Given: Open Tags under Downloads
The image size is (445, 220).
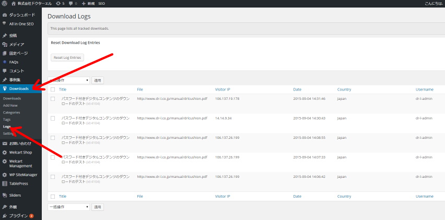Looking at the screenshot, I should [6, 119].
